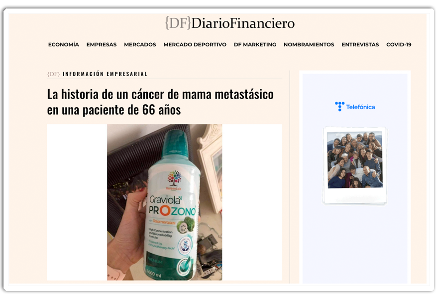
Task: Open the Nombramientos section
Action: tap(309, 44)
